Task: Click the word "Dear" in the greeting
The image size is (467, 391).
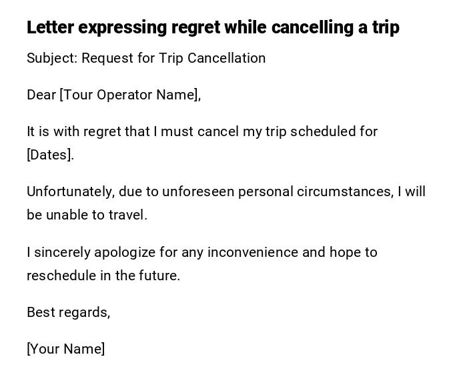Action: (x=41, y=95)
